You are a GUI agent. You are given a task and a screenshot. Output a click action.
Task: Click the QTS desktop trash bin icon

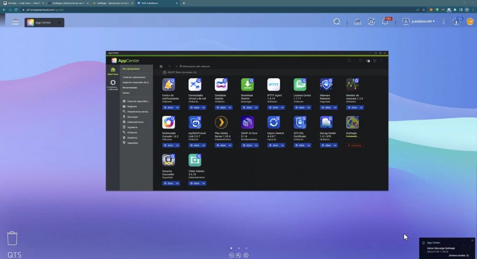click(x=12, y=238)
